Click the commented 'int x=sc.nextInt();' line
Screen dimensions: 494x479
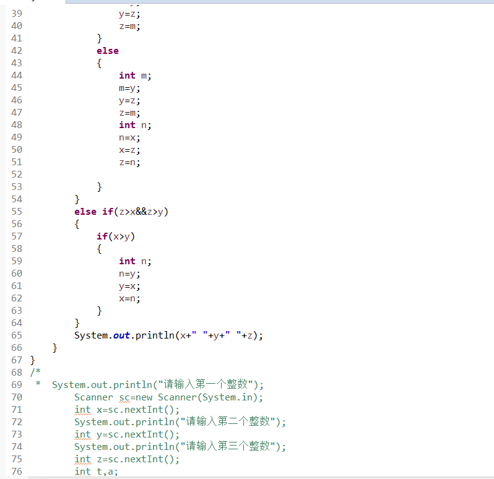point(127,410)
